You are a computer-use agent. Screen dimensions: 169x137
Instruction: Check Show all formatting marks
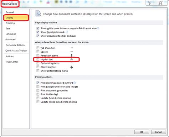tap(38, 71)
